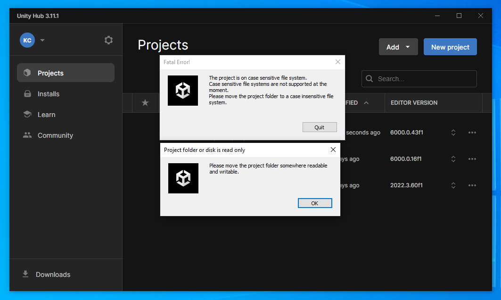This screenshot has width=501, height=300.
Task: Open the editor version stepper for the top project
Action: coord(453,133)
